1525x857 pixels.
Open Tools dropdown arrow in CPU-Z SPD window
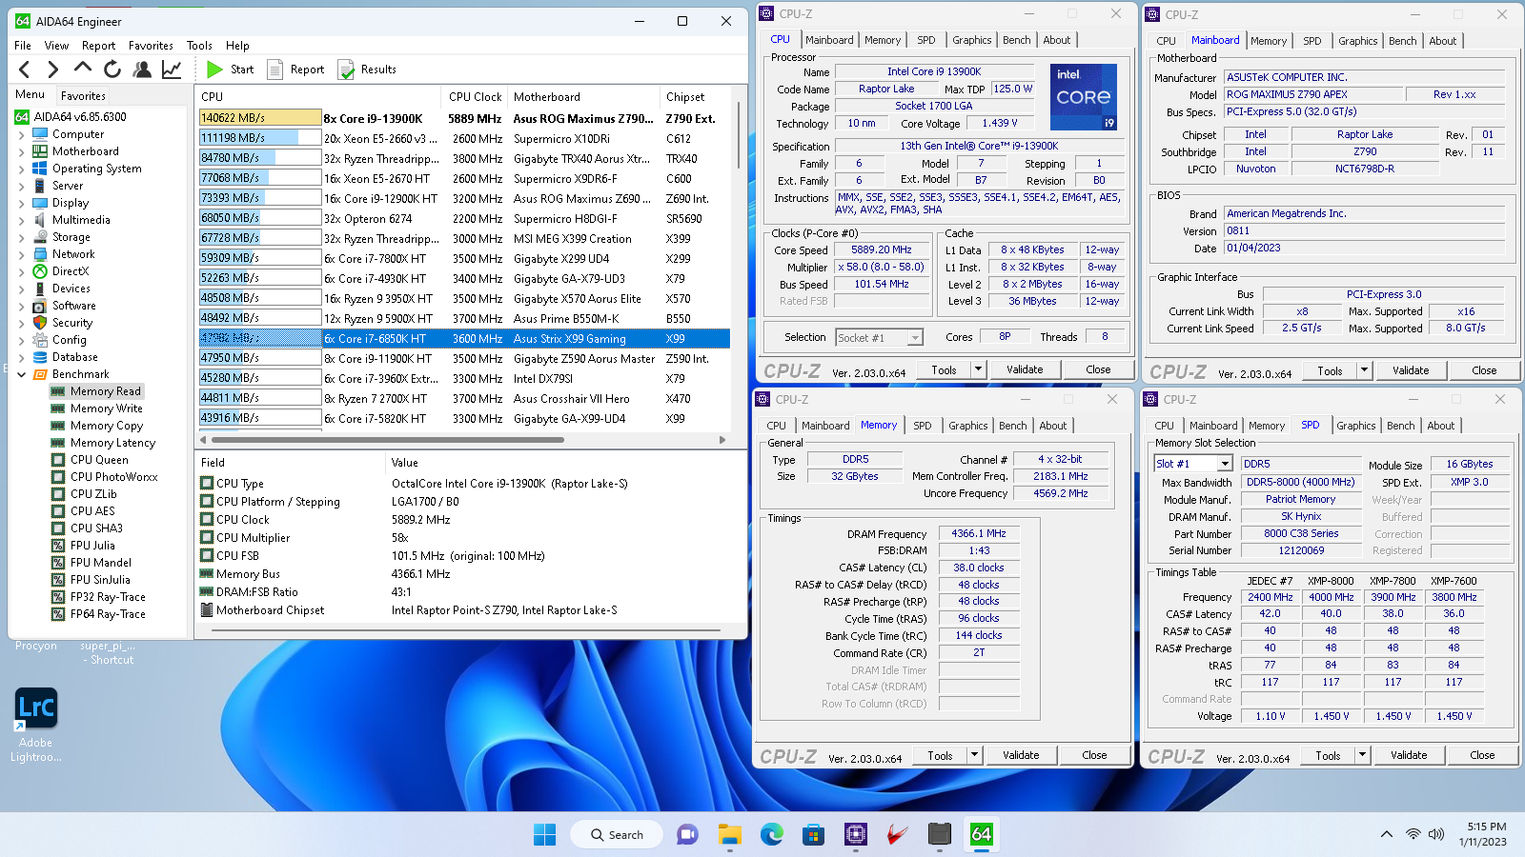point(1363,755)
